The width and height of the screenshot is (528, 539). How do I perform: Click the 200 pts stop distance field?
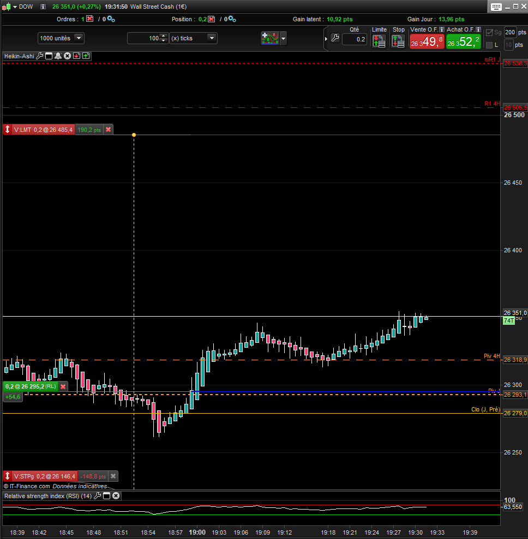tap(510, 32)
